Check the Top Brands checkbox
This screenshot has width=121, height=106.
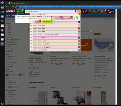pos(7,96)
